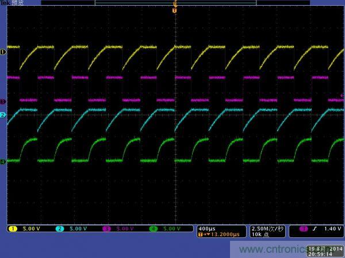This screenshot has width=345, height=258.
Task: Open the 400µs horizontal timebase readout
Action: click(x=206, y=228)
